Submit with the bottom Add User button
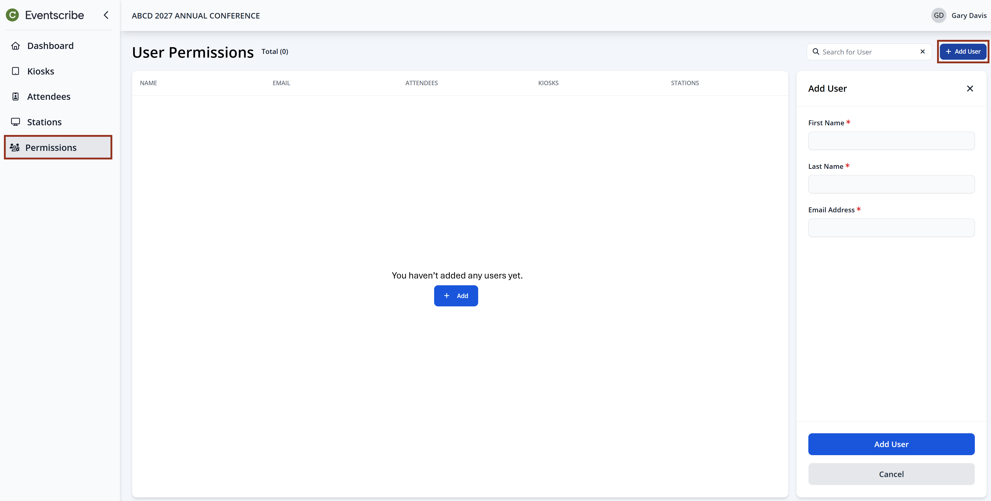 click(x=891, y=444)
